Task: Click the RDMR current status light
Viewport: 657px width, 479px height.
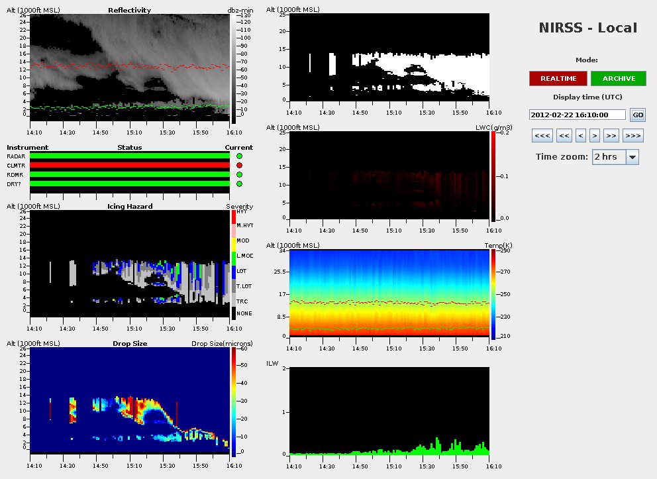Action: pos(239,174)
